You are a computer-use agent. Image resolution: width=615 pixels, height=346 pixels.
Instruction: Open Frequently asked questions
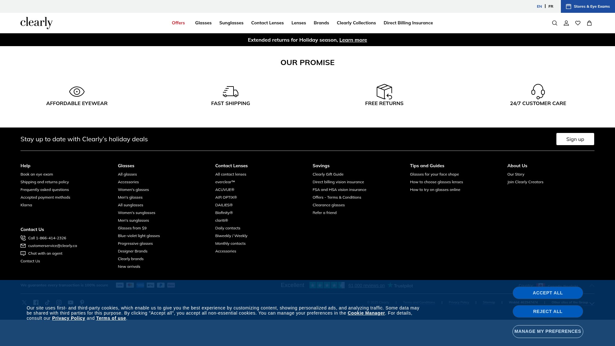click(x=45, y=190)
